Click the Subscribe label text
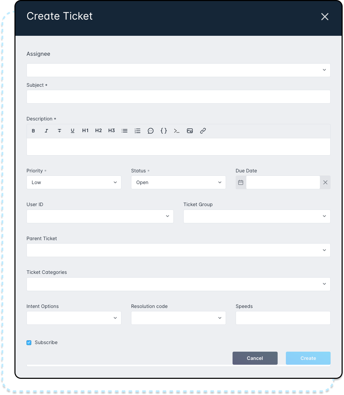Viewport: 344px width, 395px height. [46, 342]
